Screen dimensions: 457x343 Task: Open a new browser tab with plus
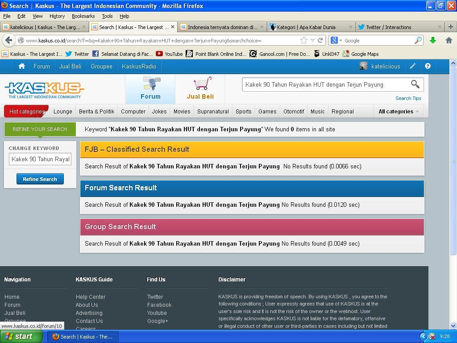451,27
